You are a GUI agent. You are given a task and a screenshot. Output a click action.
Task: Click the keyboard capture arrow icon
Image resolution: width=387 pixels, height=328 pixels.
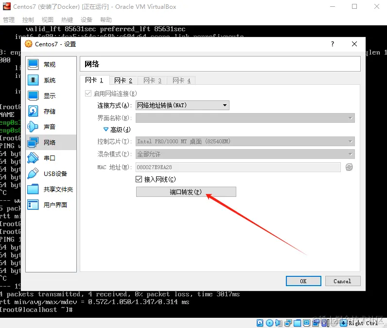[344, 323]
